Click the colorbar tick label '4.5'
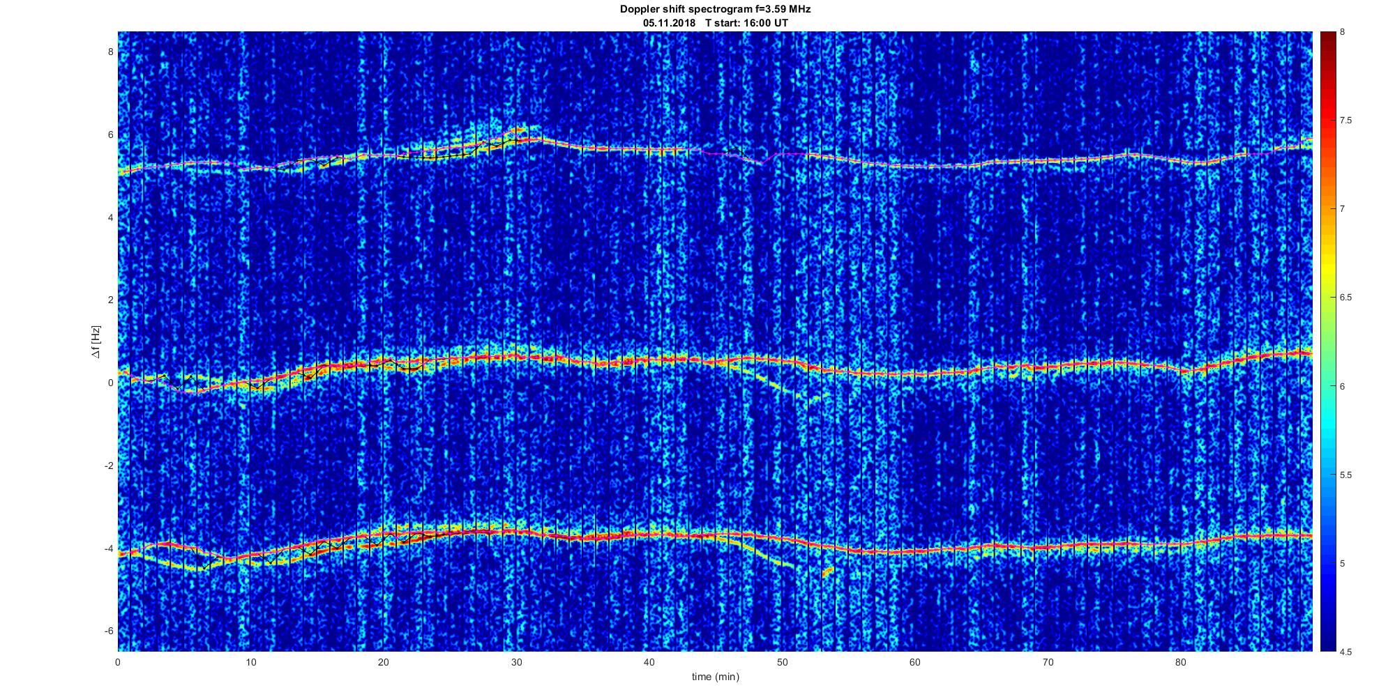 click(x=1345, y=652)
